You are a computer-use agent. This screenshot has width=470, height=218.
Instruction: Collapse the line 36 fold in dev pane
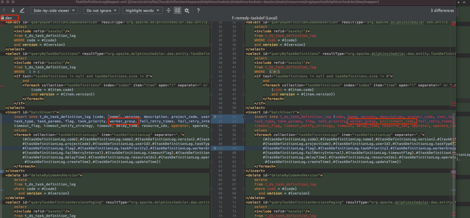point(211,45)
